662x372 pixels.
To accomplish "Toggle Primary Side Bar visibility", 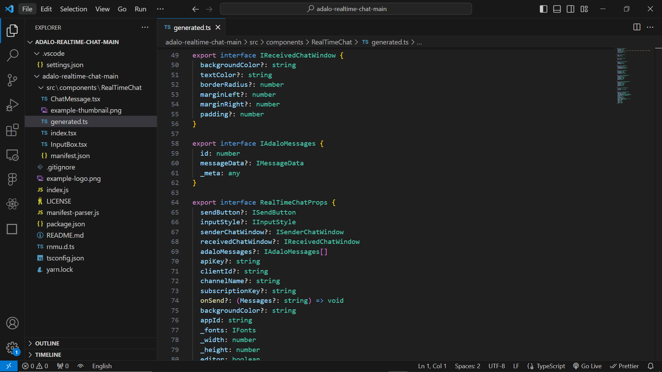I will coord(543,9).
